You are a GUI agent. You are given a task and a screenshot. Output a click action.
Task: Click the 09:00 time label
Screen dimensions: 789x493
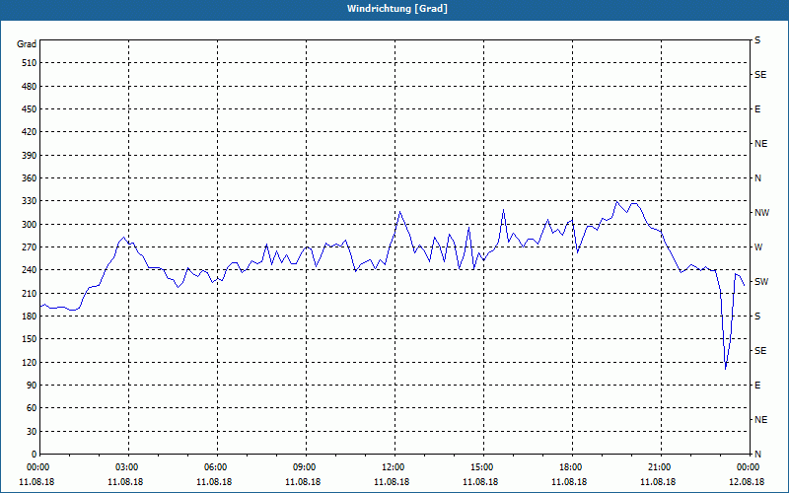[306, 467]
